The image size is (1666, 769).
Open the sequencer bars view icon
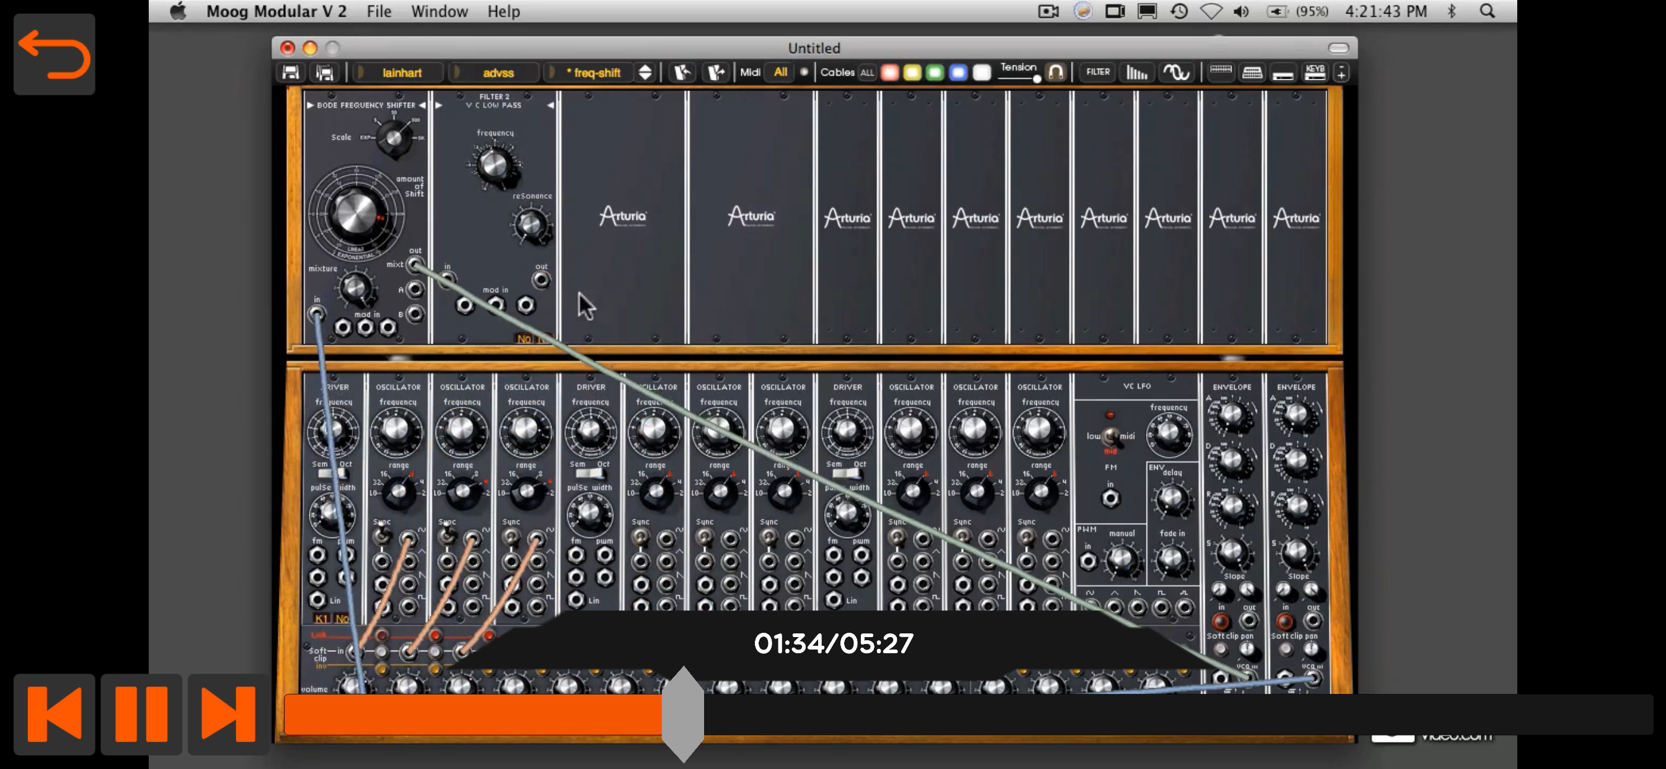(x=1136, y=72)
